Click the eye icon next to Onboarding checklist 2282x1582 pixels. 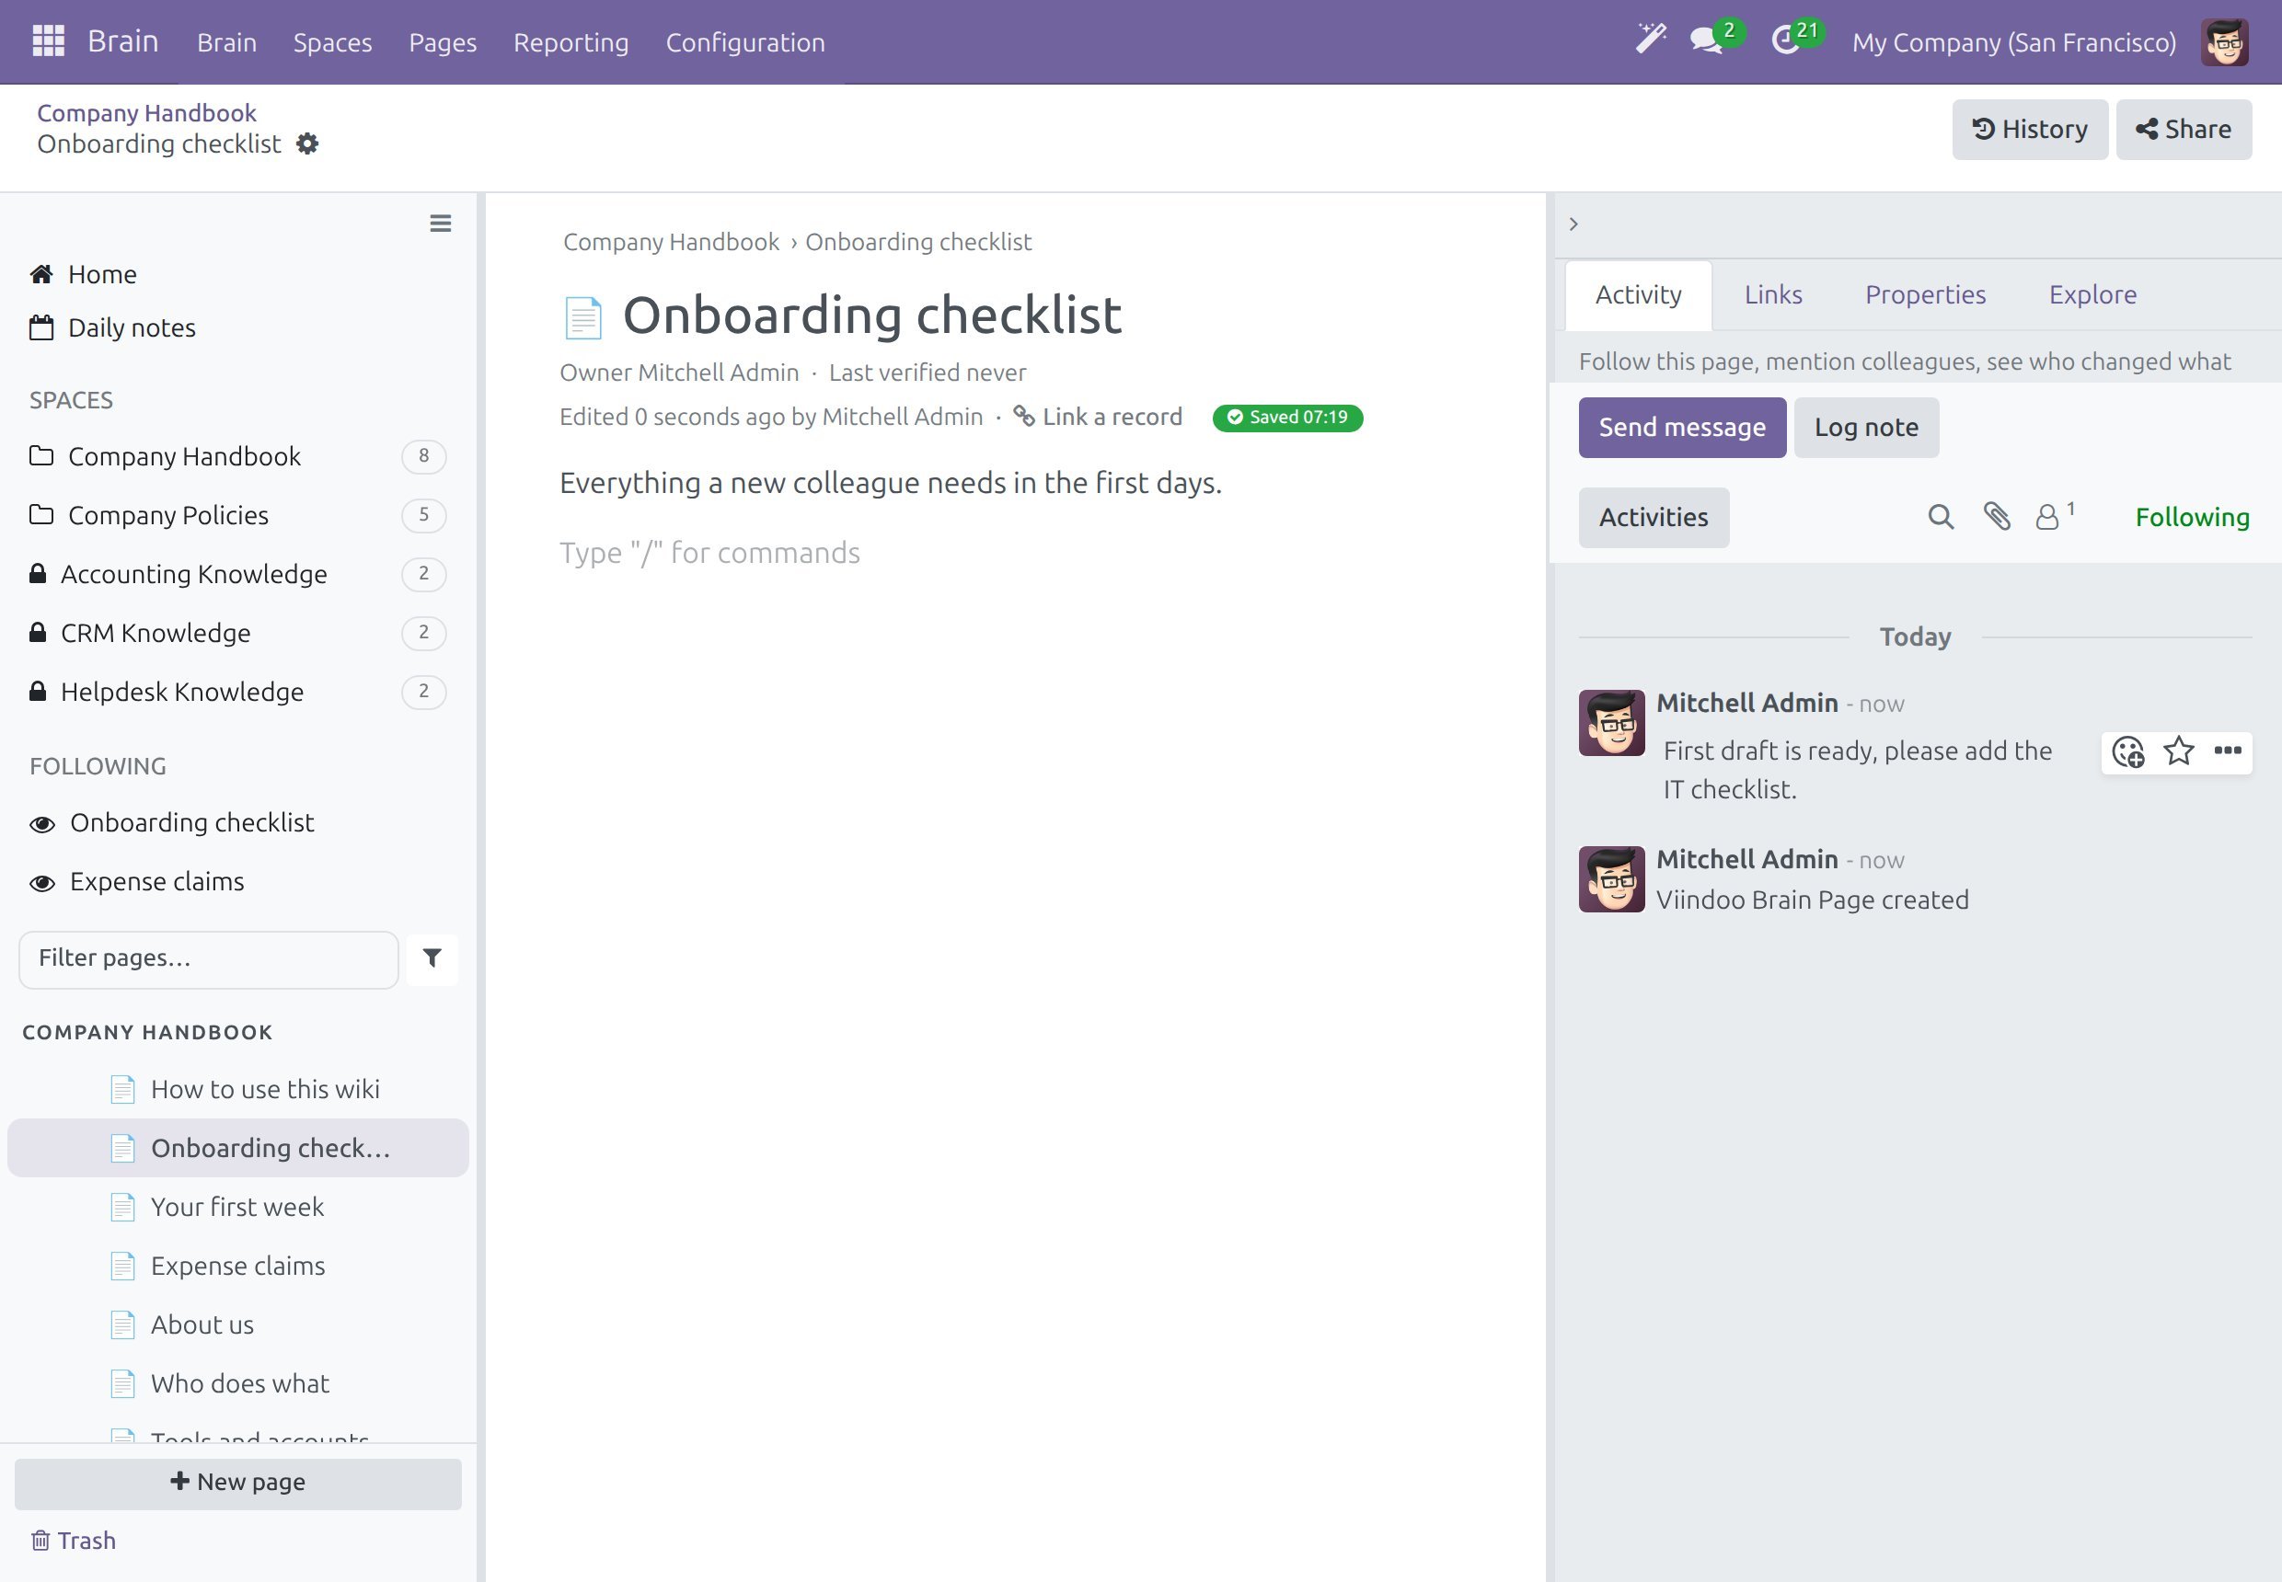41,824
